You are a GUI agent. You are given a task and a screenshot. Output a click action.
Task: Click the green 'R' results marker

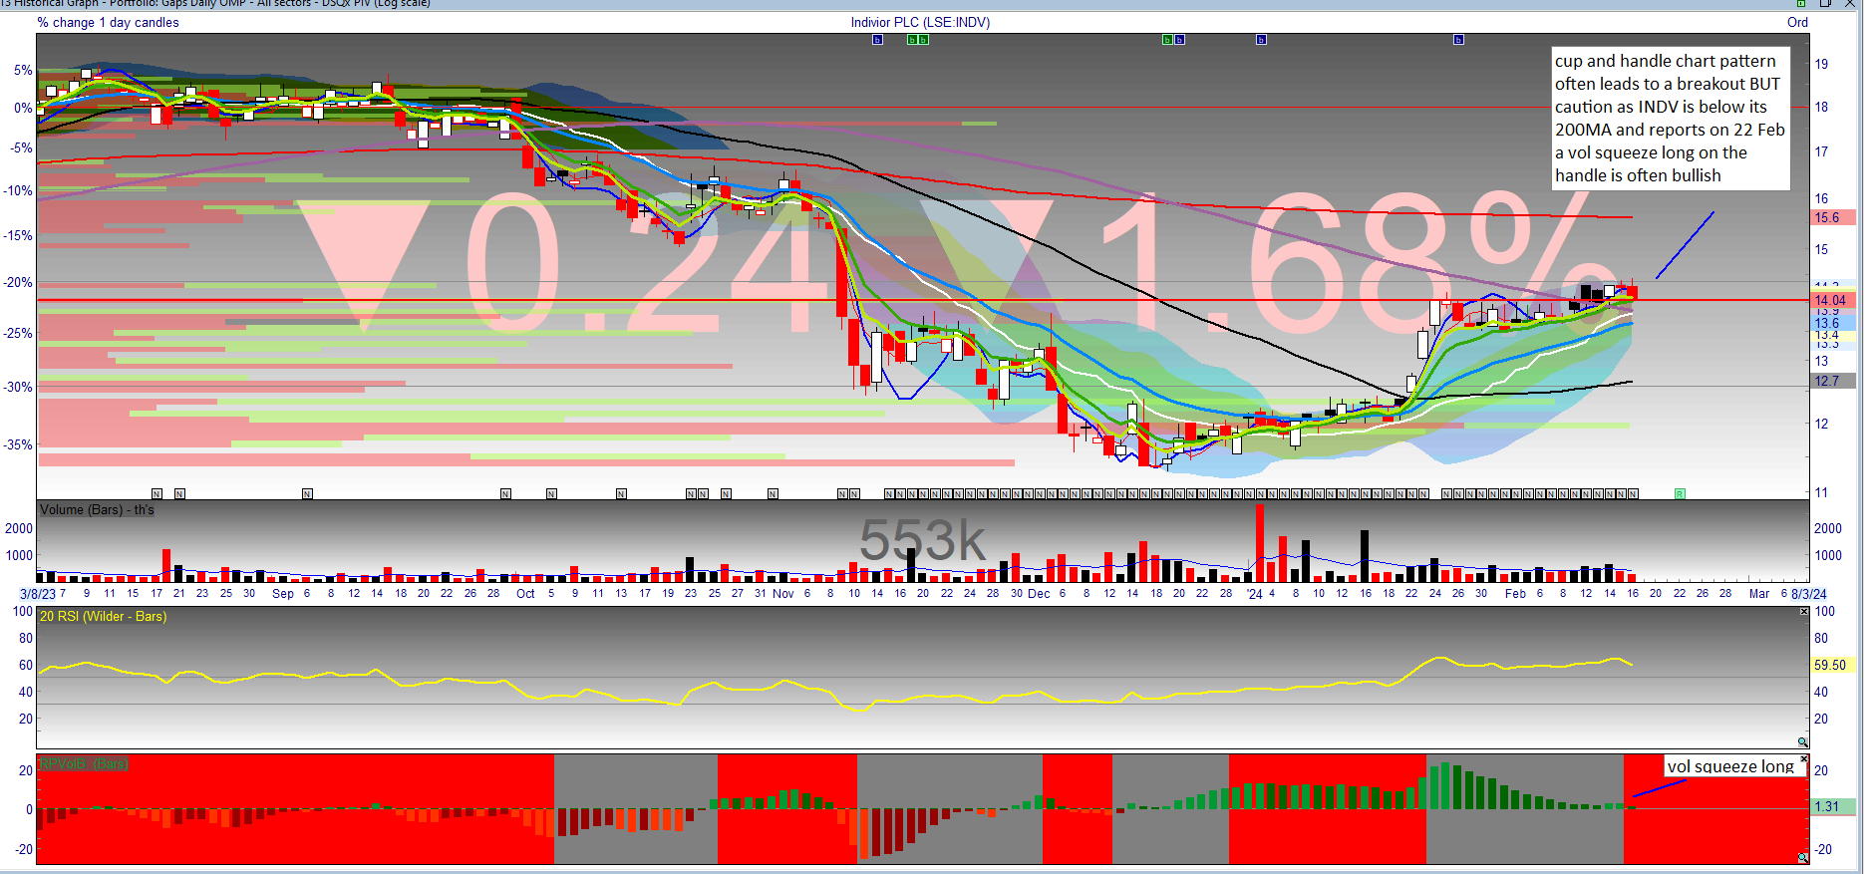1680,493
